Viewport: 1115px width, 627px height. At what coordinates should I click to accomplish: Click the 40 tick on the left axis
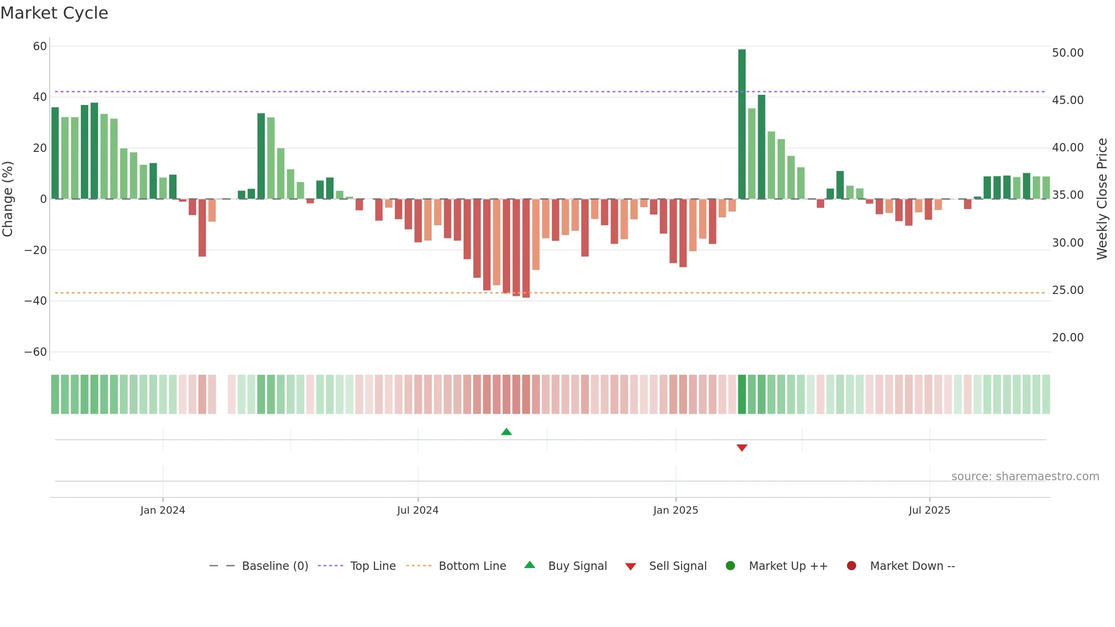click(x=40, y=97)
